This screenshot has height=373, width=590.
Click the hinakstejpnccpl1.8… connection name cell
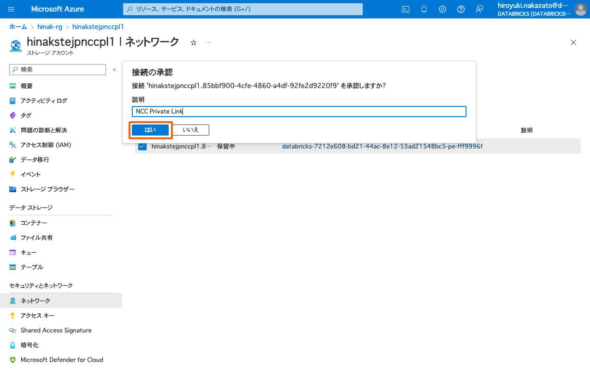click(x=182, y=147)
